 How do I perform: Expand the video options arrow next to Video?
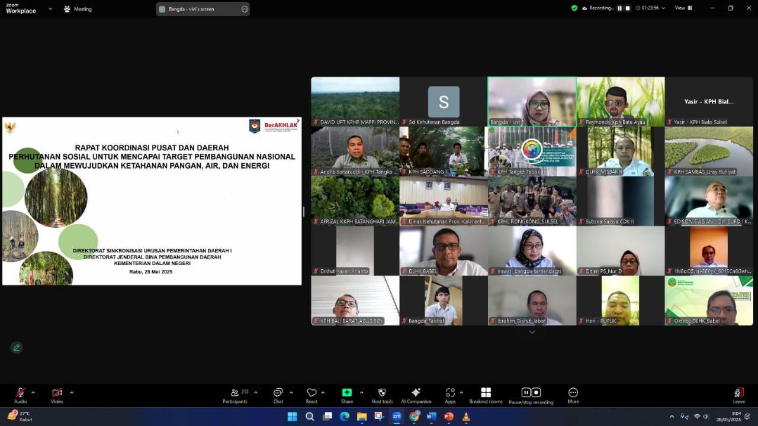[x=72, y=392]
